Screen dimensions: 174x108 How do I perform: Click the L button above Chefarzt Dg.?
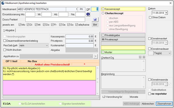[x=140, y=57]
